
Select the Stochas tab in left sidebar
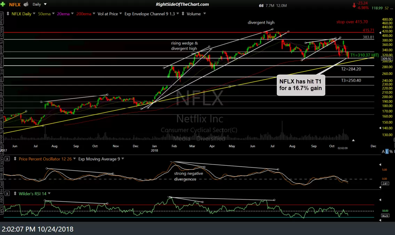tap(1, 18)
